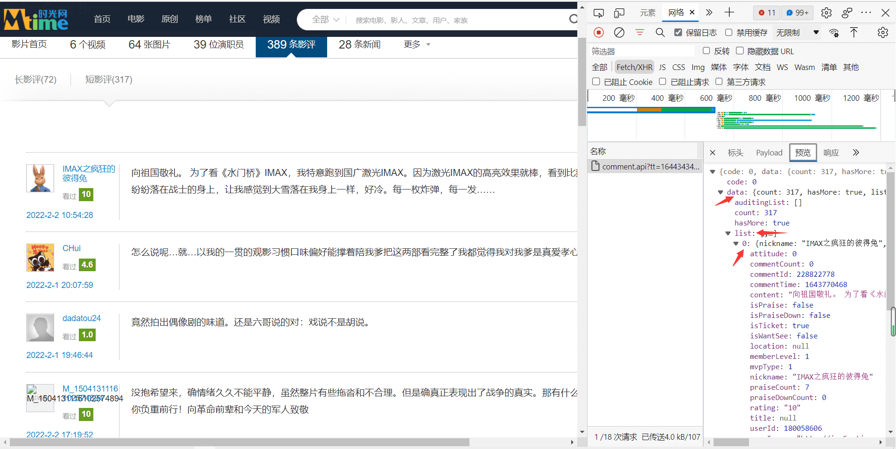Screen dimensions: 896x449
Task: Toggle the network filter funnel icon
Action: click(x=639, y=32)
